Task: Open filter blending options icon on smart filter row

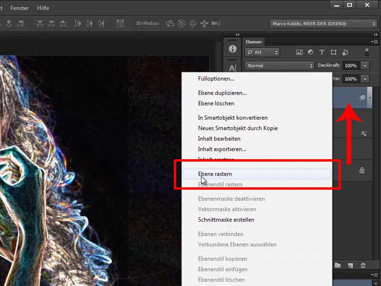Action: [x=364, y=133]
